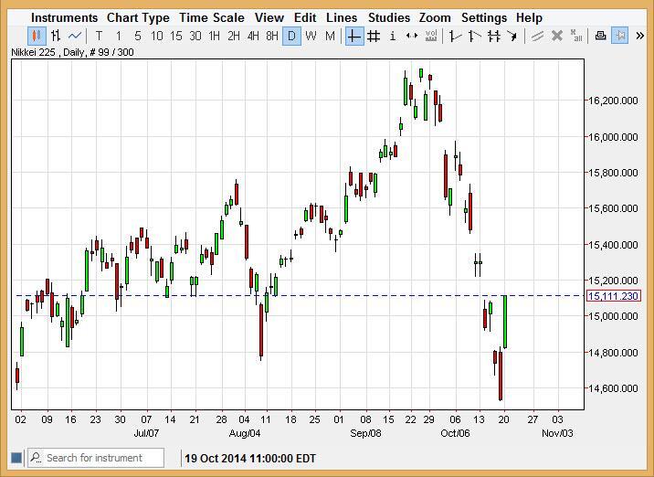Image resolution: width=654 pixels, height=477 pixels.
Task: Toggle the chart grid icon
Action: point(373,37)
